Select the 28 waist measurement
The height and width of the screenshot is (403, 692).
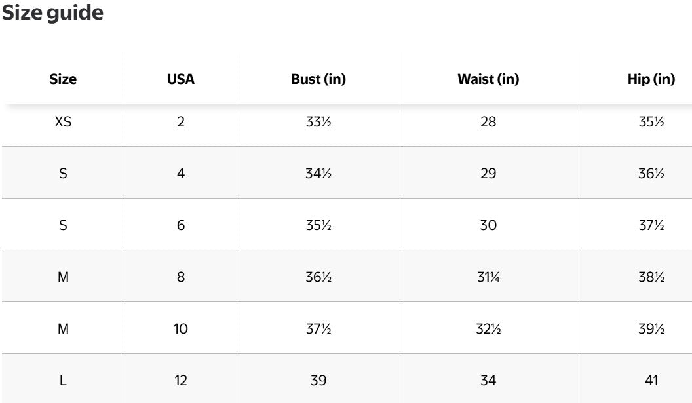(x=488, y=121)
